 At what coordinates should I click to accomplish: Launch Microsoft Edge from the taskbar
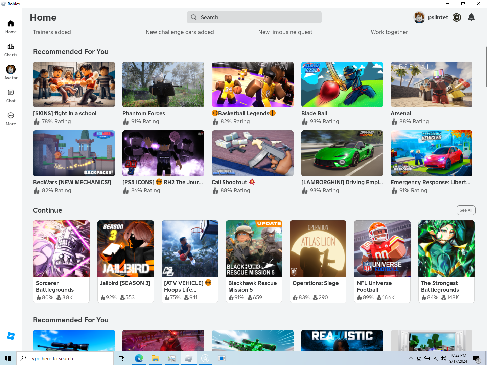139,358
